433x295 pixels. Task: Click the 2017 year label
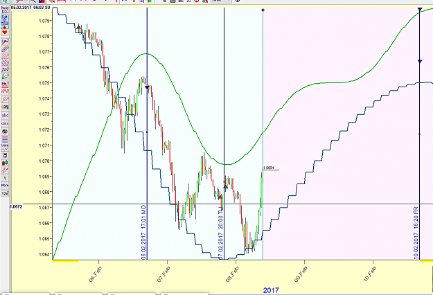(x=271, y=290)
